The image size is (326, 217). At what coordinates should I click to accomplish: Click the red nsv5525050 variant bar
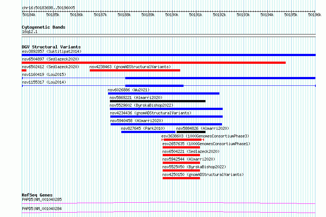click(181, 170)
